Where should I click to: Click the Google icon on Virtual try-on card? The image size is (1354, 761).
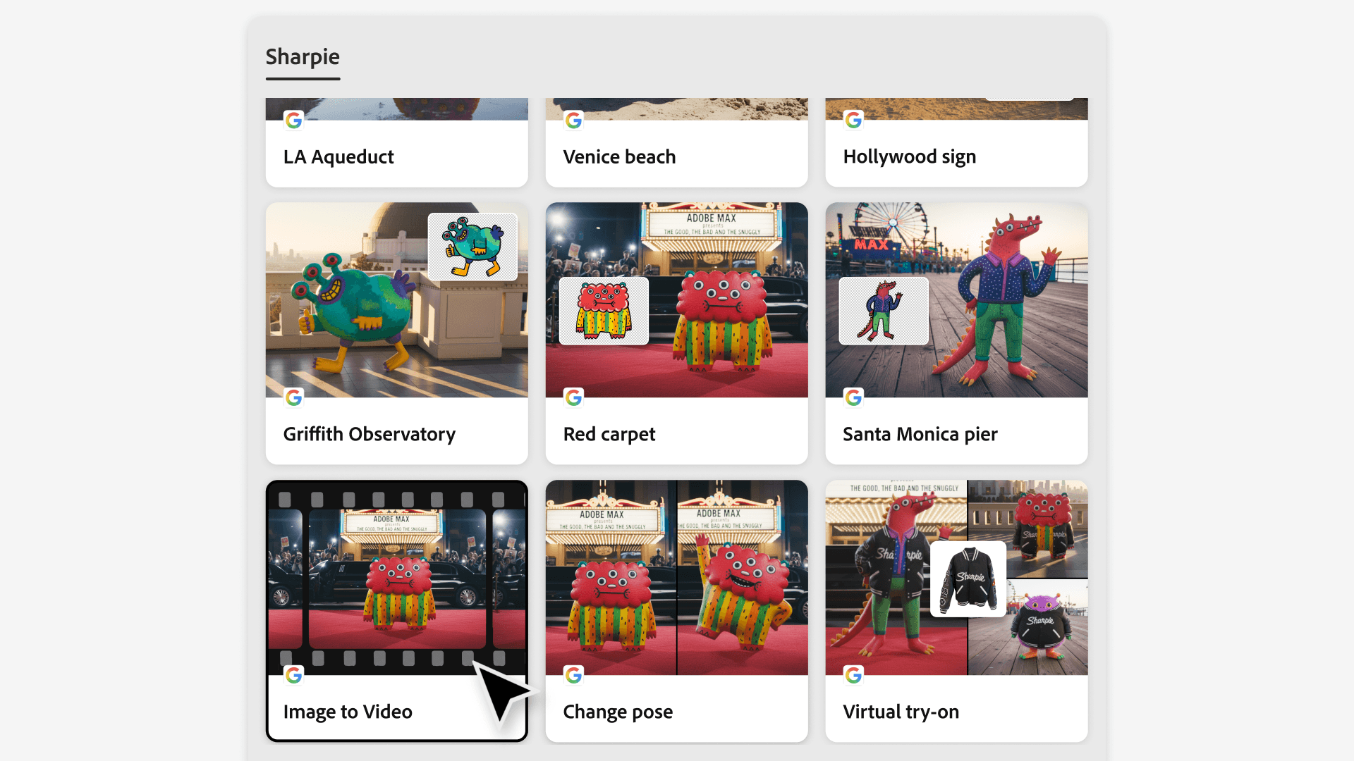click(853, 675)
